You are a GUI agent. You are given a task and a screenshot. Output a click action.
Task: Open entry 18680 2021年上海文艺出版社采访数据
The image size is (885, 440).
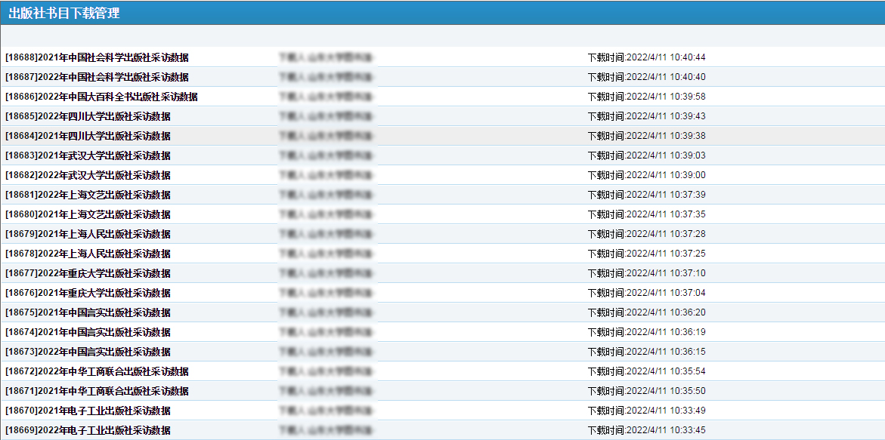(88, 214)
